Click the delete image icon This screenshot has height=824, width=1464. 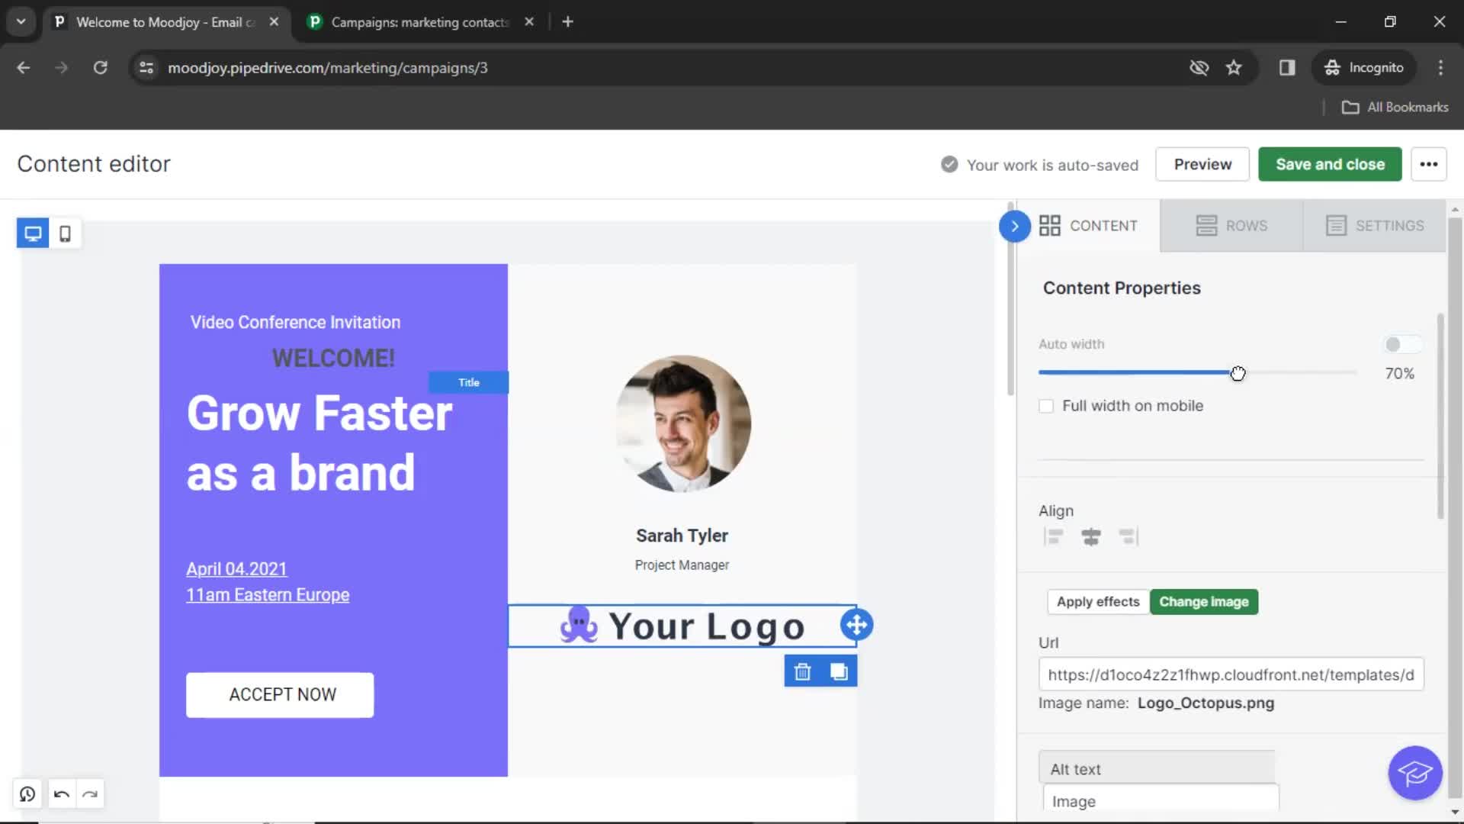802,671
